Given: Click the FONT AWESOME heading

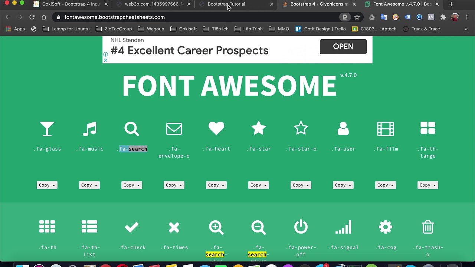Looking at the screenshot, I should coord(229,86).
